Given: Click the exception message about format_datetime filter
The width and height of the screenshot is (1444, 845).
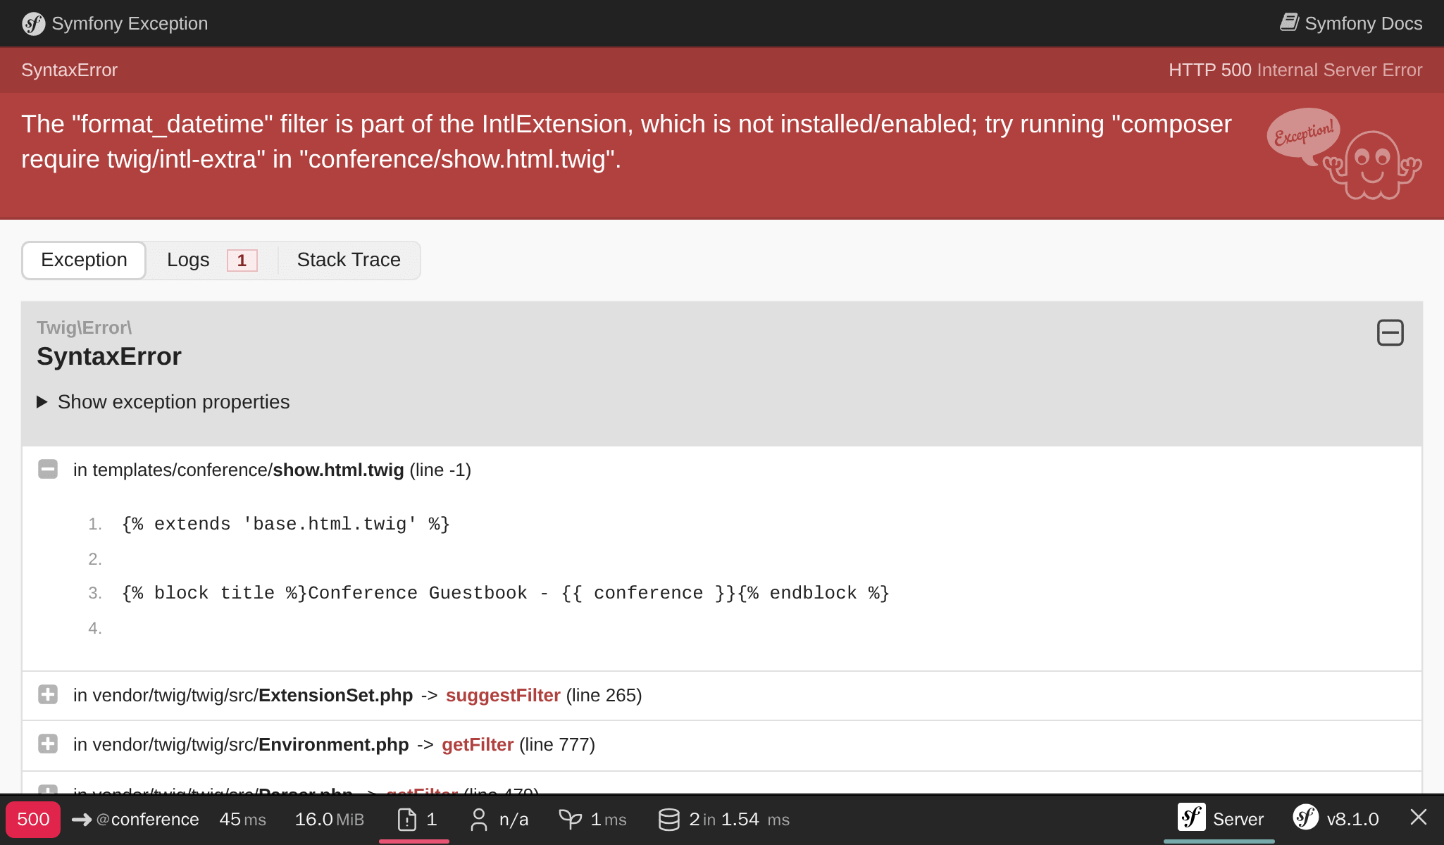Looking at the screenshot, I should (x=626, y=142).
